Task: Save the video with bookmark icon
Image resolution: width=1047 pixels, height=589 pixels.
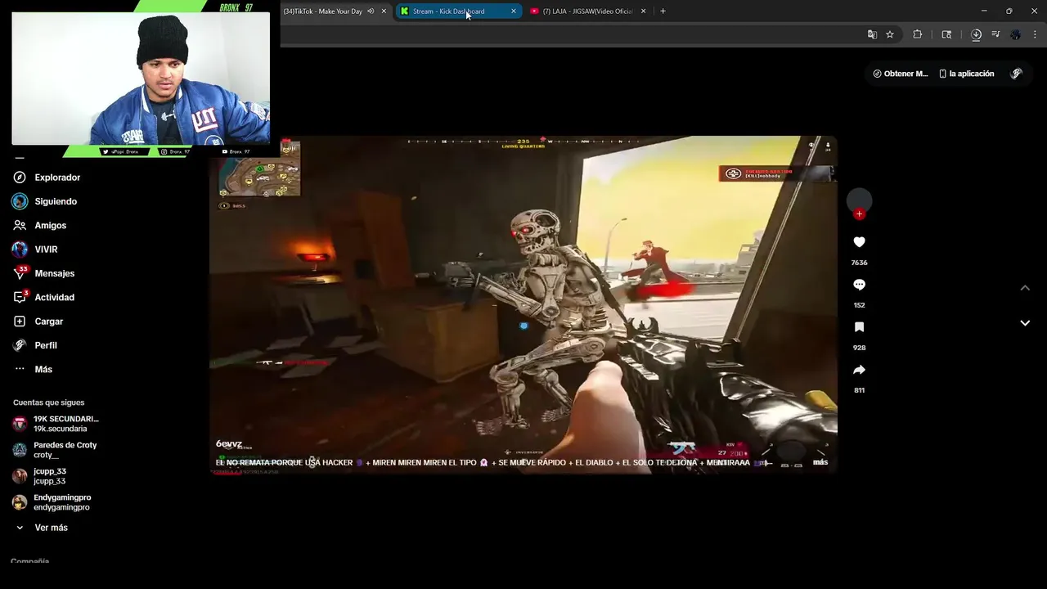Action: click(859, 327)
